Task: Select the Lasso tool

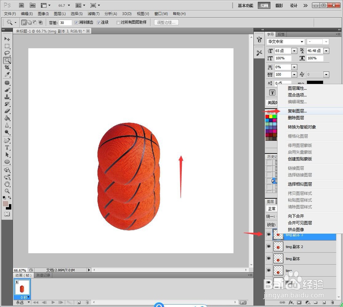Action: pyautogui.click(x=8, y=53)
